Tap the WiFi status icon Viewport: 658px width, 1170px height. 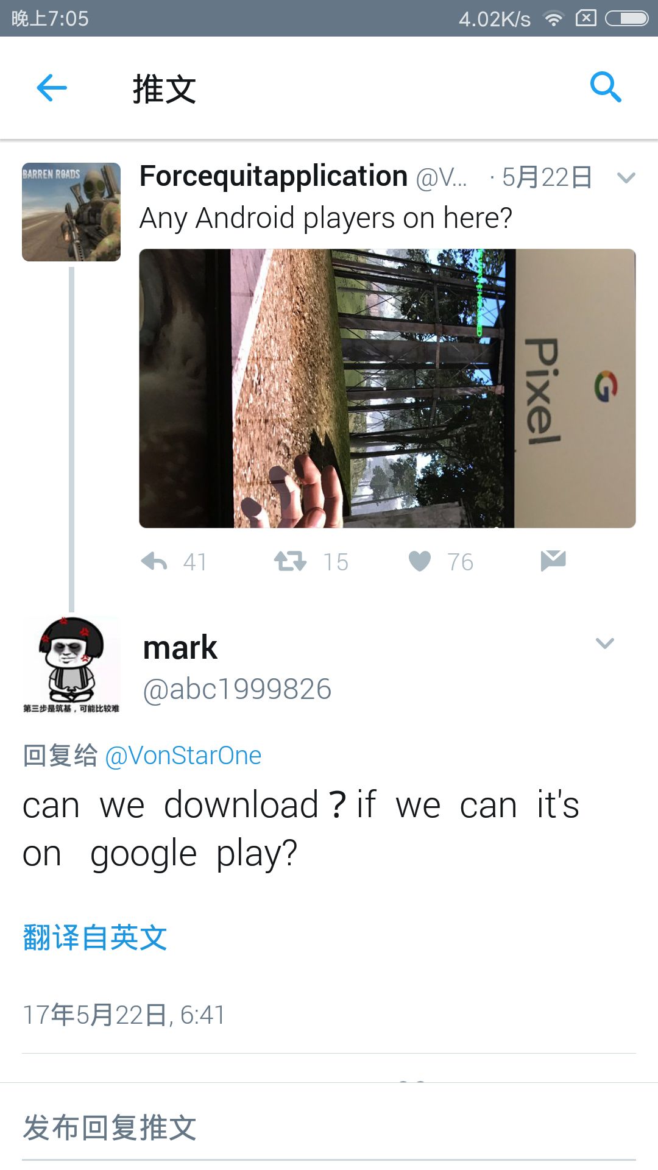pyautogui.click(x=553, y=19)
